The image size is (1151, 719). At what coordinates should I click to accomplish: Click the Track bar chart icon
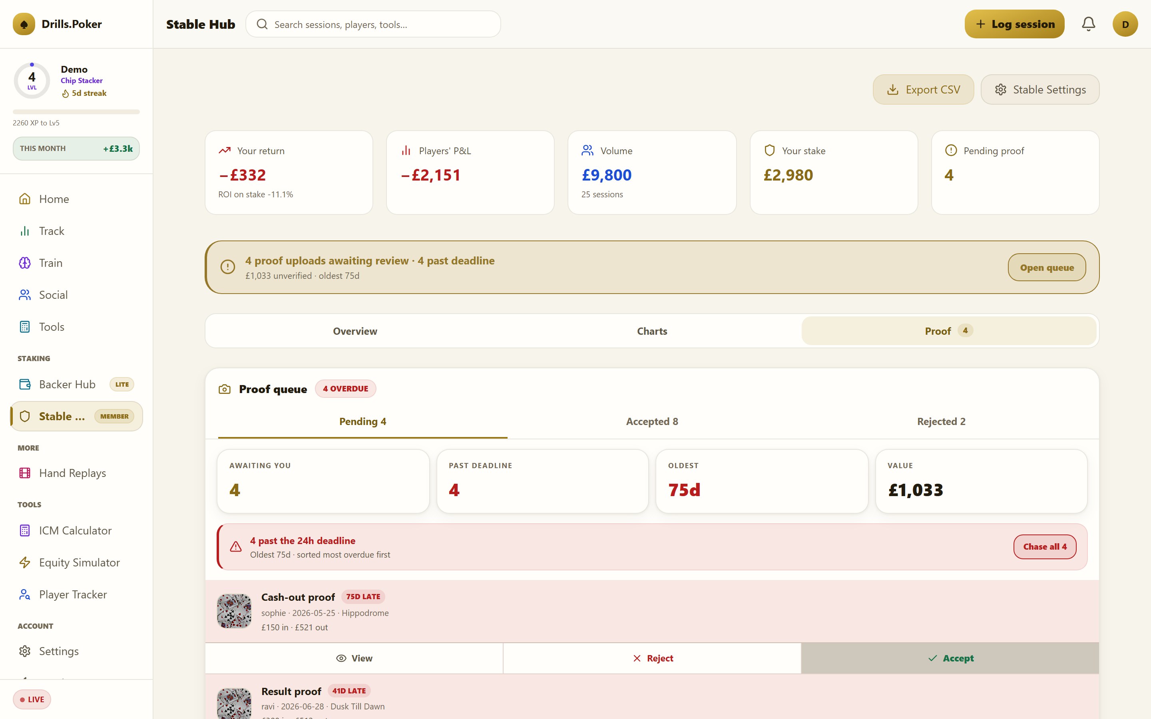(x=25, y=230)
